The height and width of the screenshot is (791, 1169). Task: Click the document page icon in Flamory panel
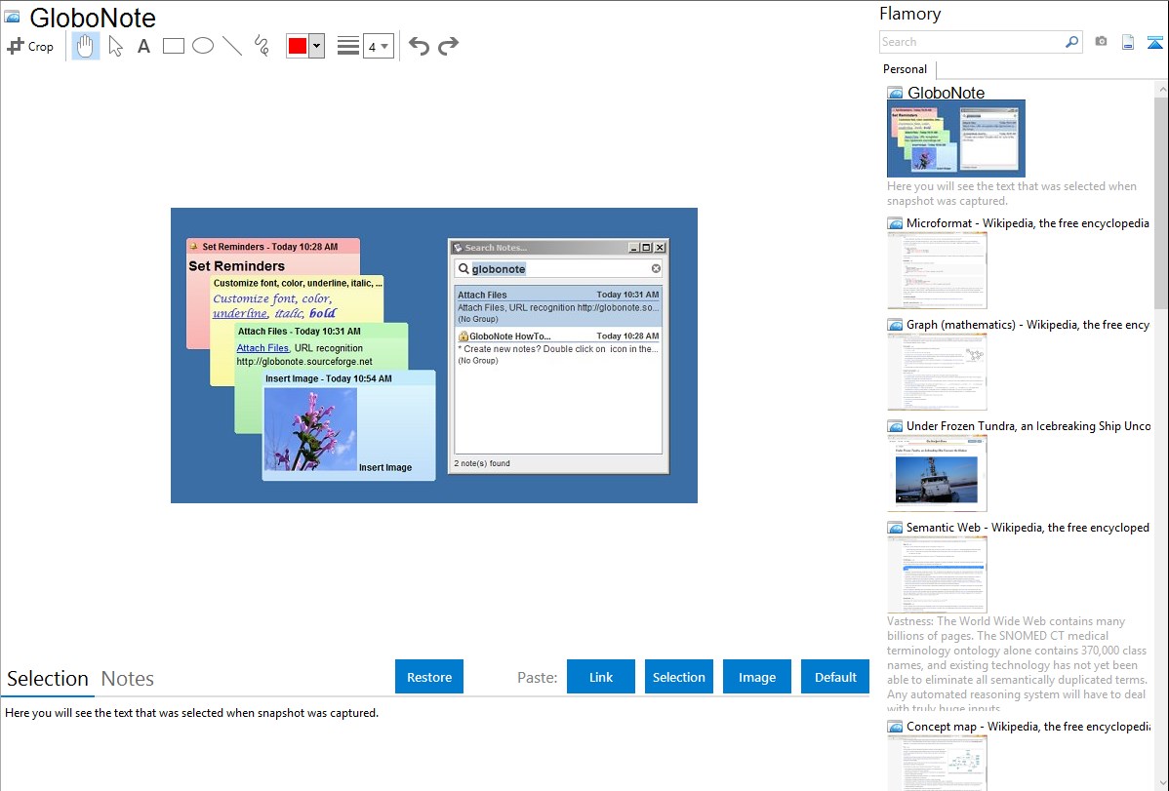(x=1128, y=42)
